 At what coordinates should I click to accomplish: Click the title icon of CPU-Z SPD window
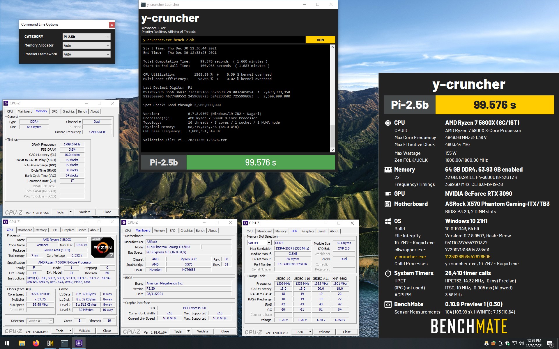[245, 223]
